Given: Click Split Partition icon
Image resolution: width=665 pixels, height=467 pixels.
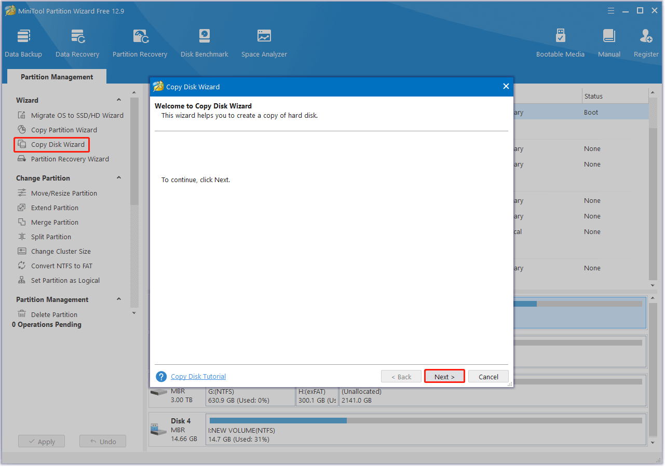Looking at the screenshot, I should tap(22, 237).
